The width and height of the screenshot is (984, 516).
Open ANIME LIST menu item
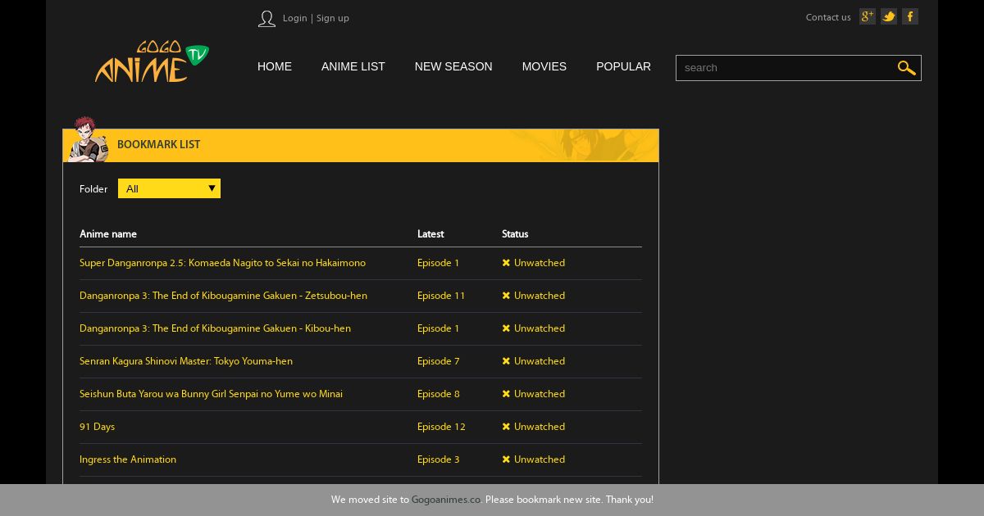click(x=353, y=66)
